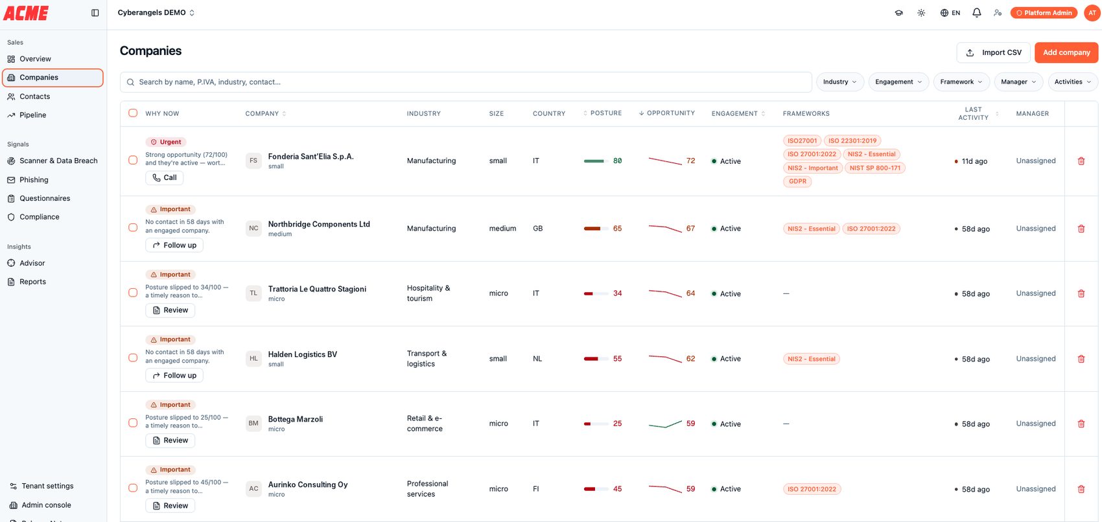
Task: Open the graduation cap tutorial icon
Action: 898,13
